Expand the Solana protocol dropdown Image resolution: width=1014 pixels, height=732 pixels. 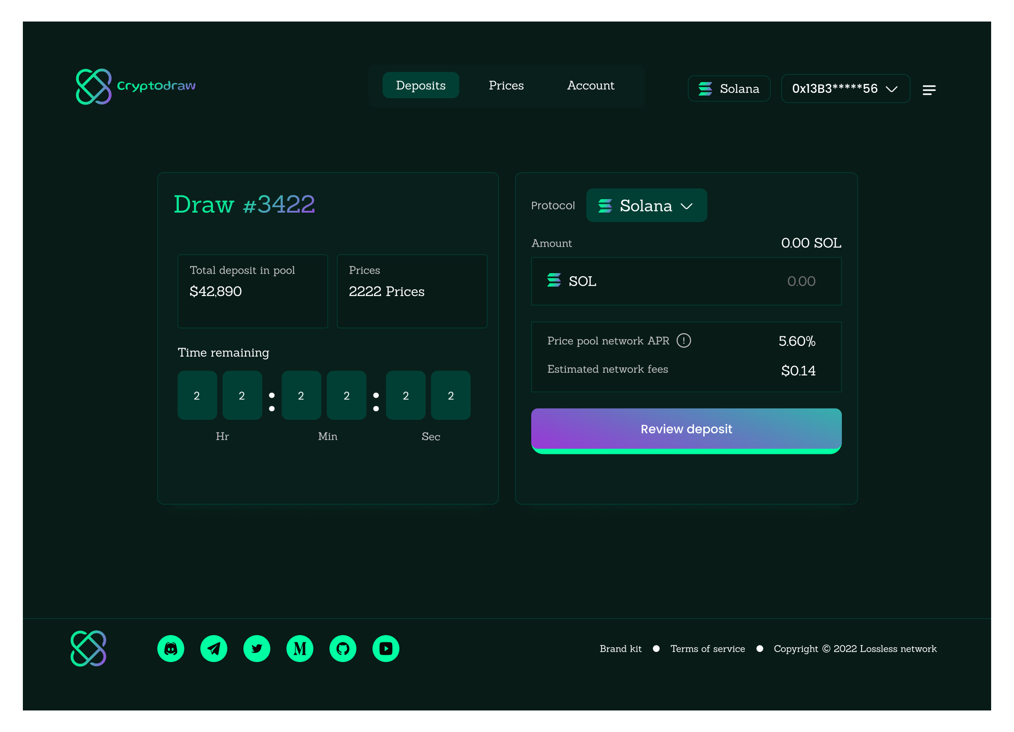(x=646, y=205)
